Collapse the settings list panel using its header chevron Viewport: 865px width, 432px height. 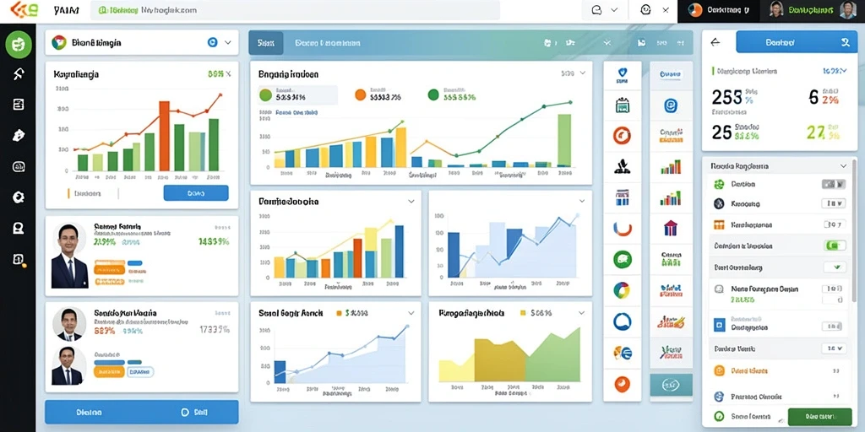[x=843, y=166]
